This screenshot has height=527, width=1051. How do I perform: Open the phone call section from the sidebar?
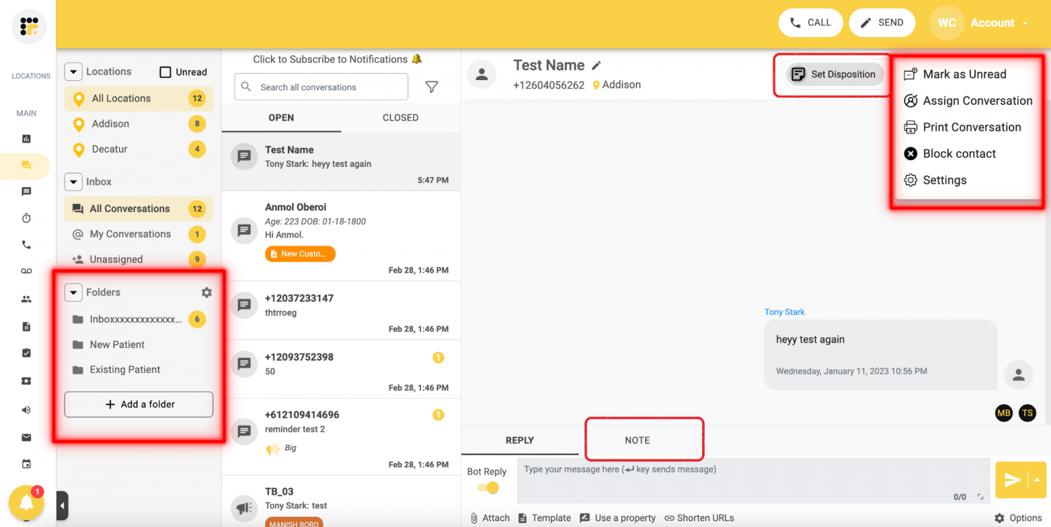point(26,244)
